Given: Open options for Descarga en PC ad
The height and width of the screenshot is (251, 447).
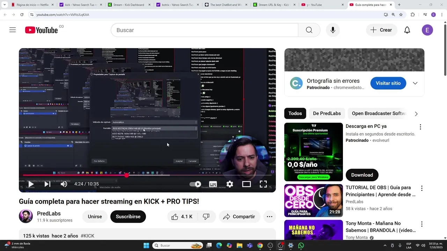Looking at the screenshot, I should tap(420, 127).
